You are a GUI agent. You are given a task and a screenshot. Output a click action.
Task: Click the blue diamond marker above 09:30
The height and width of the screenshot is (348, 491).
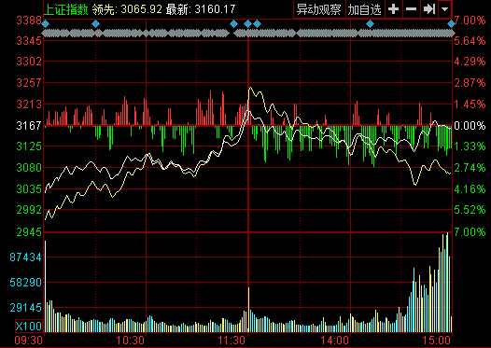tap(46, 23)
